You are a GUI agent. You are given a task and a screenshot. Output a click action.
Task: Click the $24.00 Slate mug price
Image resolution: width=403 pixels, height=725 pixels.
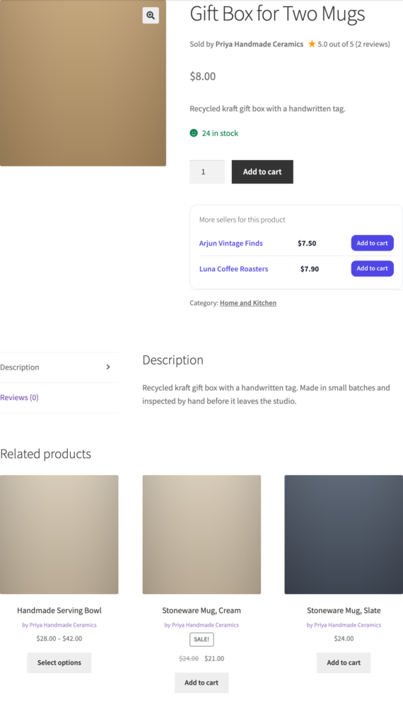pos(344,639)
